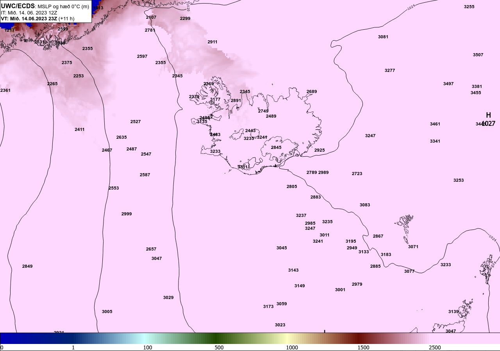This screenshot has width=500, height=351.
Task: Click the height value 2781
Action: point(150,30)
